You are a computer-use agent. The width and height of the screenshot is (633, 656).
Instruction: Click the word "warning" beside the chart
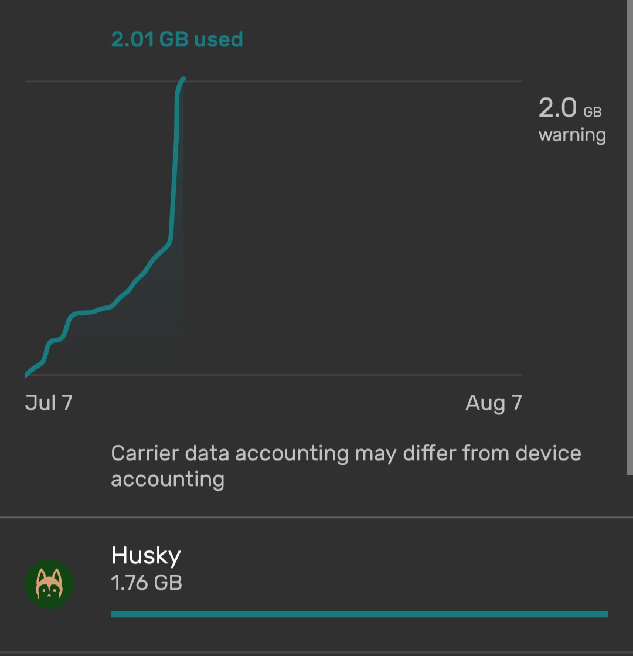click(572, 135)
